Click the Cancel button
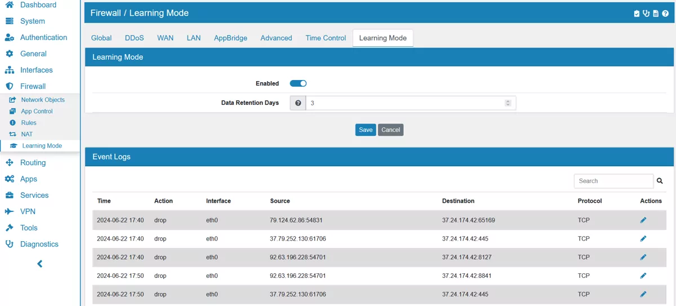676x306 pixels. coord(390,130)
